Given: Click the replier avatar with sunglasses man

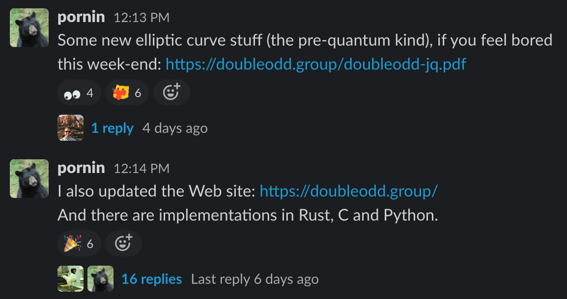Looking at the screenshot, I should click(x=71, y=127).
